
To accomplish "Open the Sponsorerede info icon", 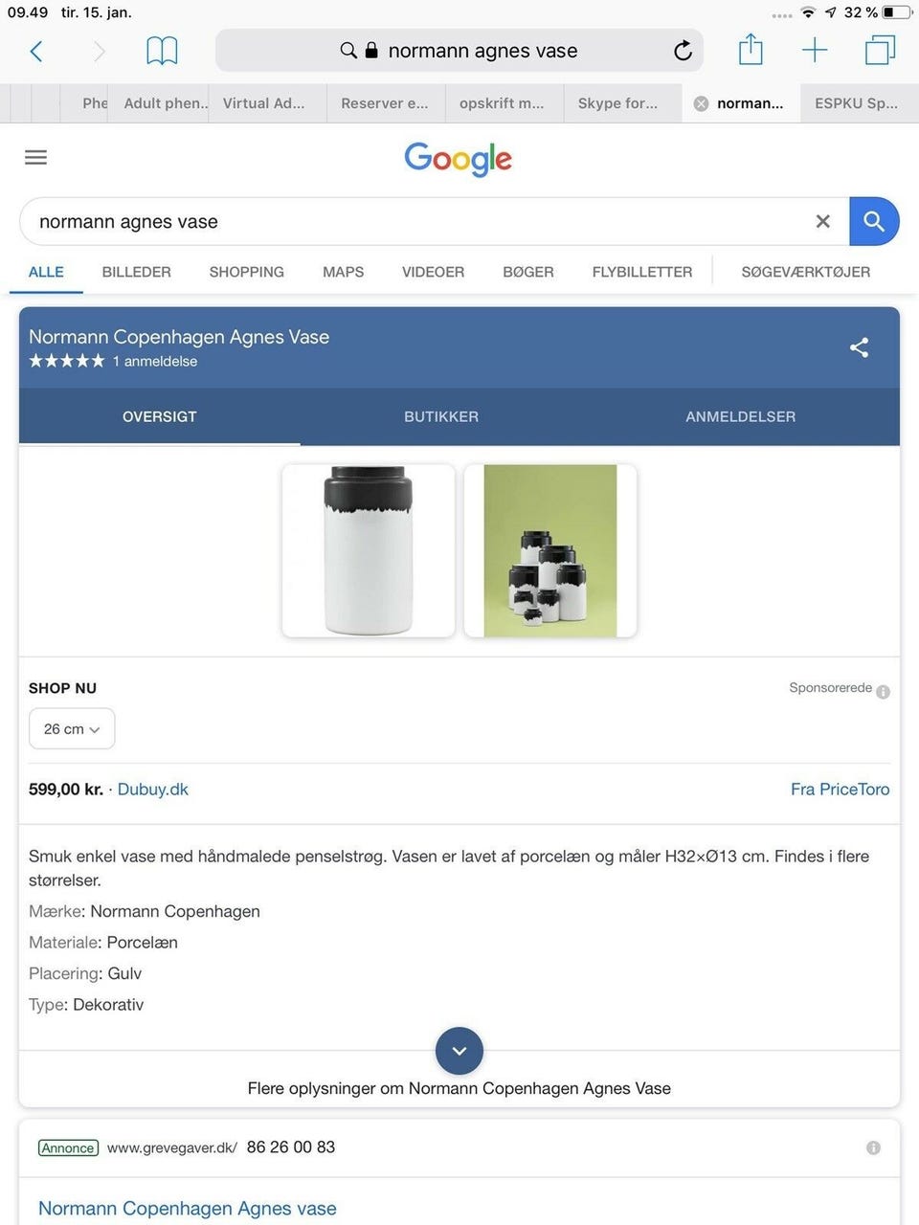I will click(883, 691).
